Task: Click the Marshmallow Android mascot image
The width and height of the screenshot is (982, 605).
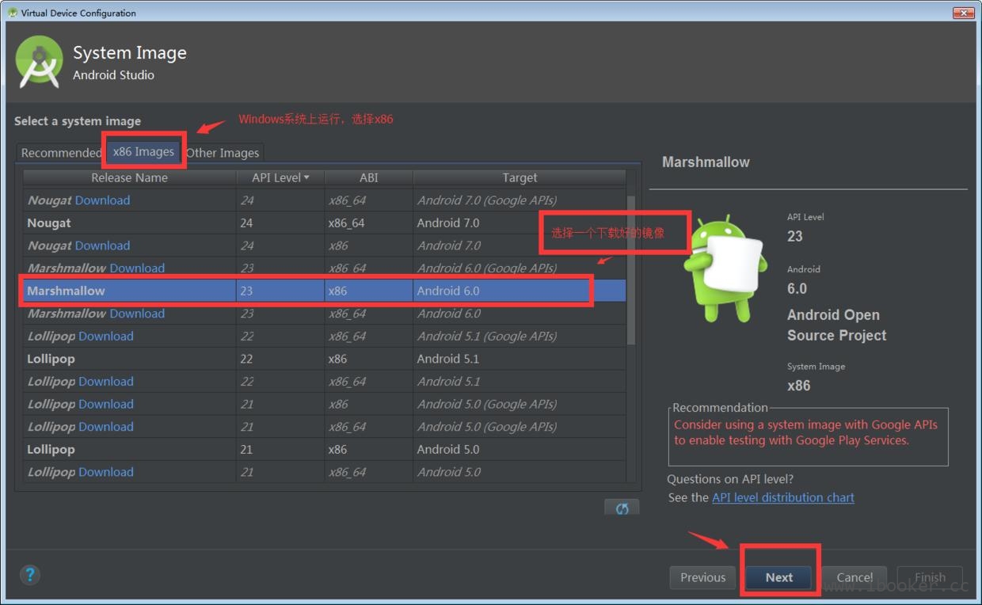Action: pos(725,268)
